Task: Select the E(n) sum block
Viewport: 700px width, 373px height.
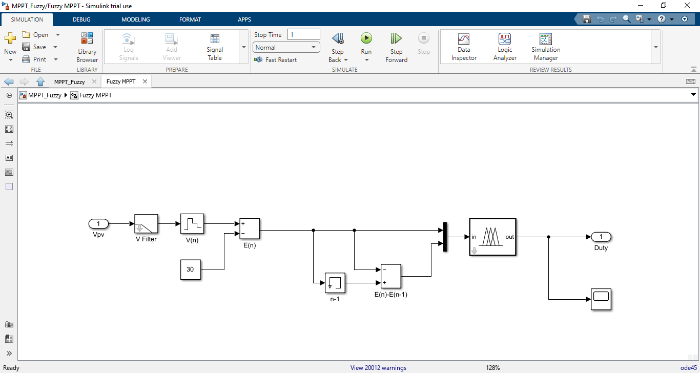Action: click(x=250, y=229)
